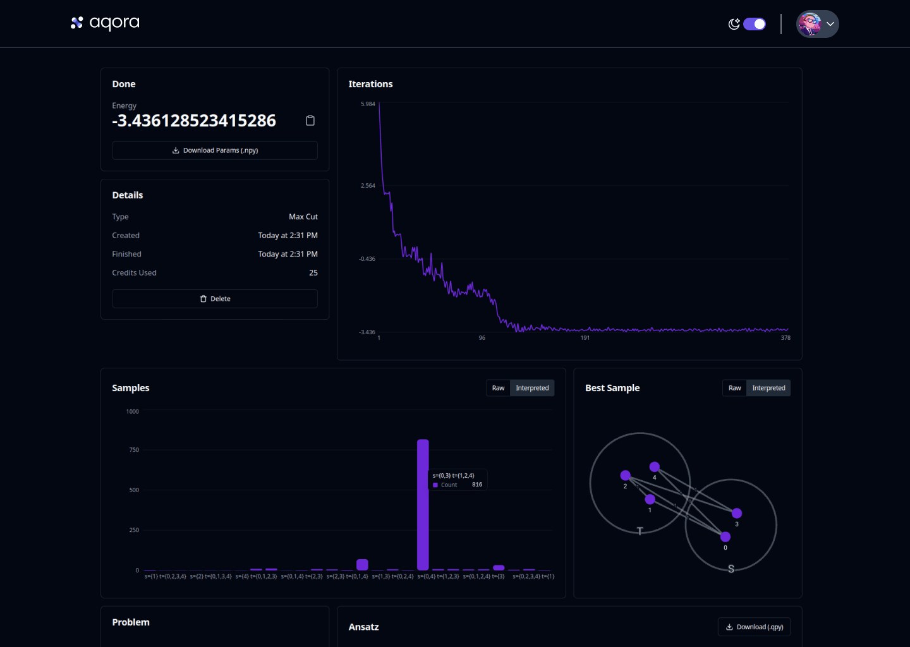Switch Samples view to Raw
Viewport: 910px width, 647px height.
(498, 388)
